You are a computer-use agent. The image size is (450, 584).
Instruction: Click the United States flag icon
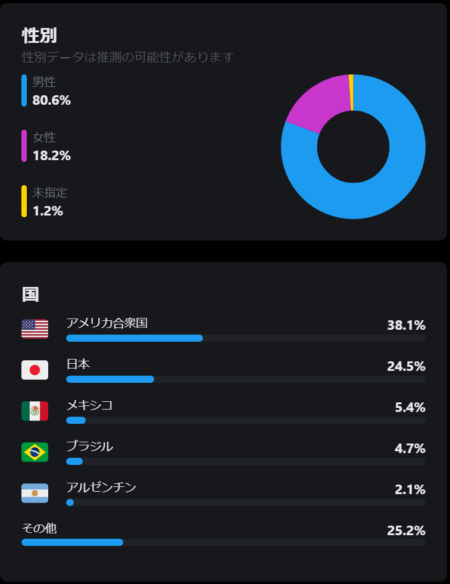[35, 329]
